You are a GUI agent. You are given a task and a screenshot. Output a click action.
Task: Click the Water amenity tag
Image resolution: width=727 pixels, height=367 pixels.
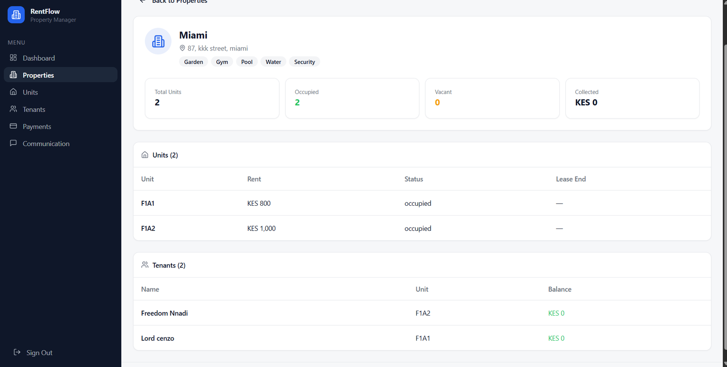coord(274,62)
